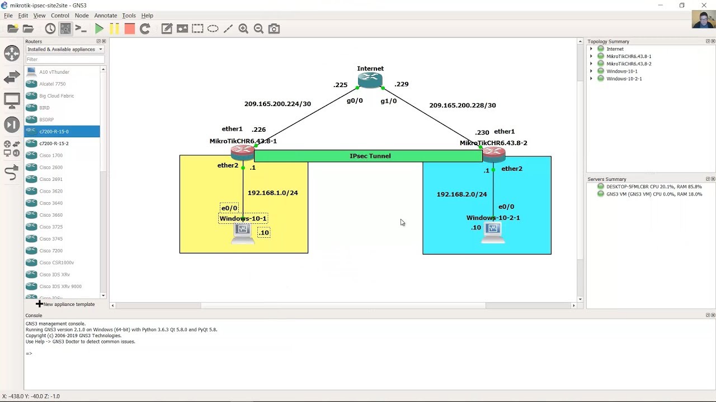This screenshot has width=716, height=402.
Task: Click the 209.165.200.228/30 label
Action: coord(463,105)
